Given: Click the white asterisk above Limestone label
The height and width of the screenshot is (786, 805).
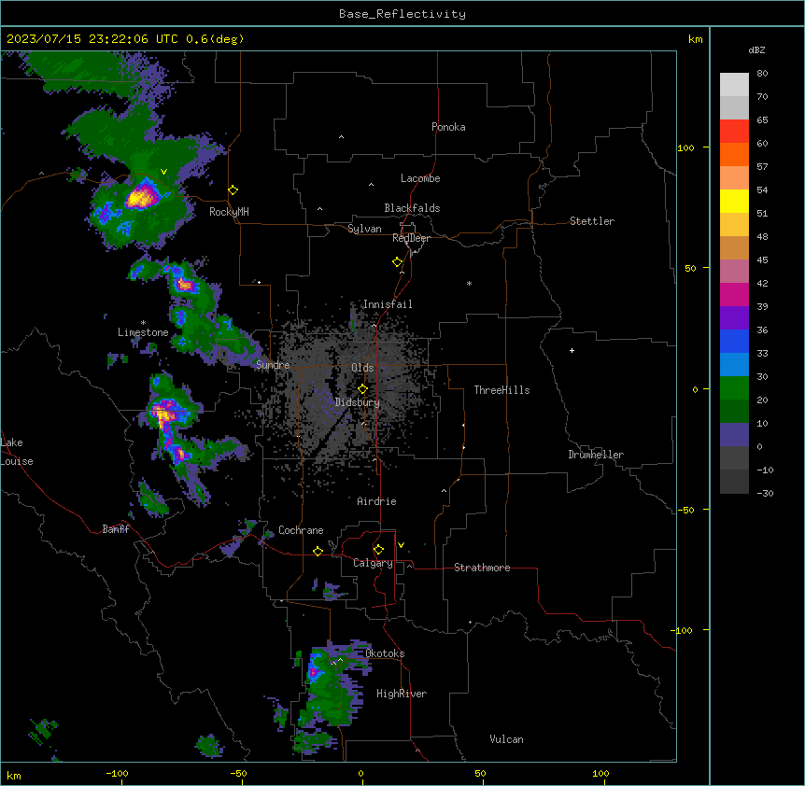Looking at the screenshot, I should [143, 323].
